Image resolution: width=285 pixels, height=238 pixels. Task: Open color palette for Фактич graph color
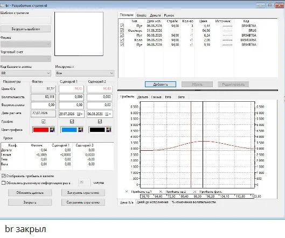[x=52, y=130]
